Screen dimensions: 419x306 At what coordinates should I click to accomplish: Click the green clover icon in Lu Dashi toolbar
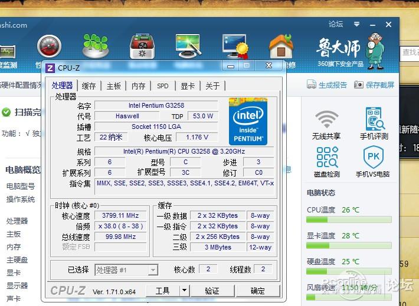click(x=96, y=46)
